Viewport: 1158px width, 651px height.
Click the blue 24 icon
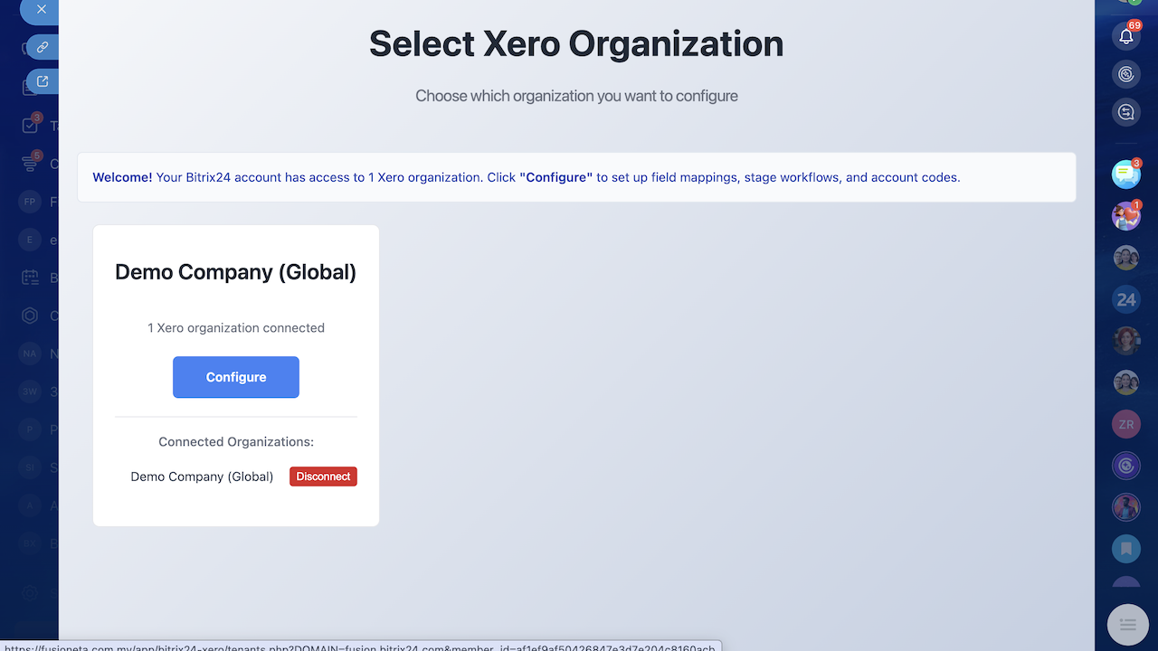click(x=1126, y=299)
